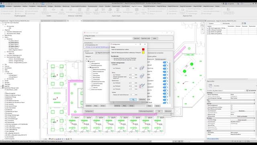Click the Speichern unter button
The image size is (257, 145).
145,38
